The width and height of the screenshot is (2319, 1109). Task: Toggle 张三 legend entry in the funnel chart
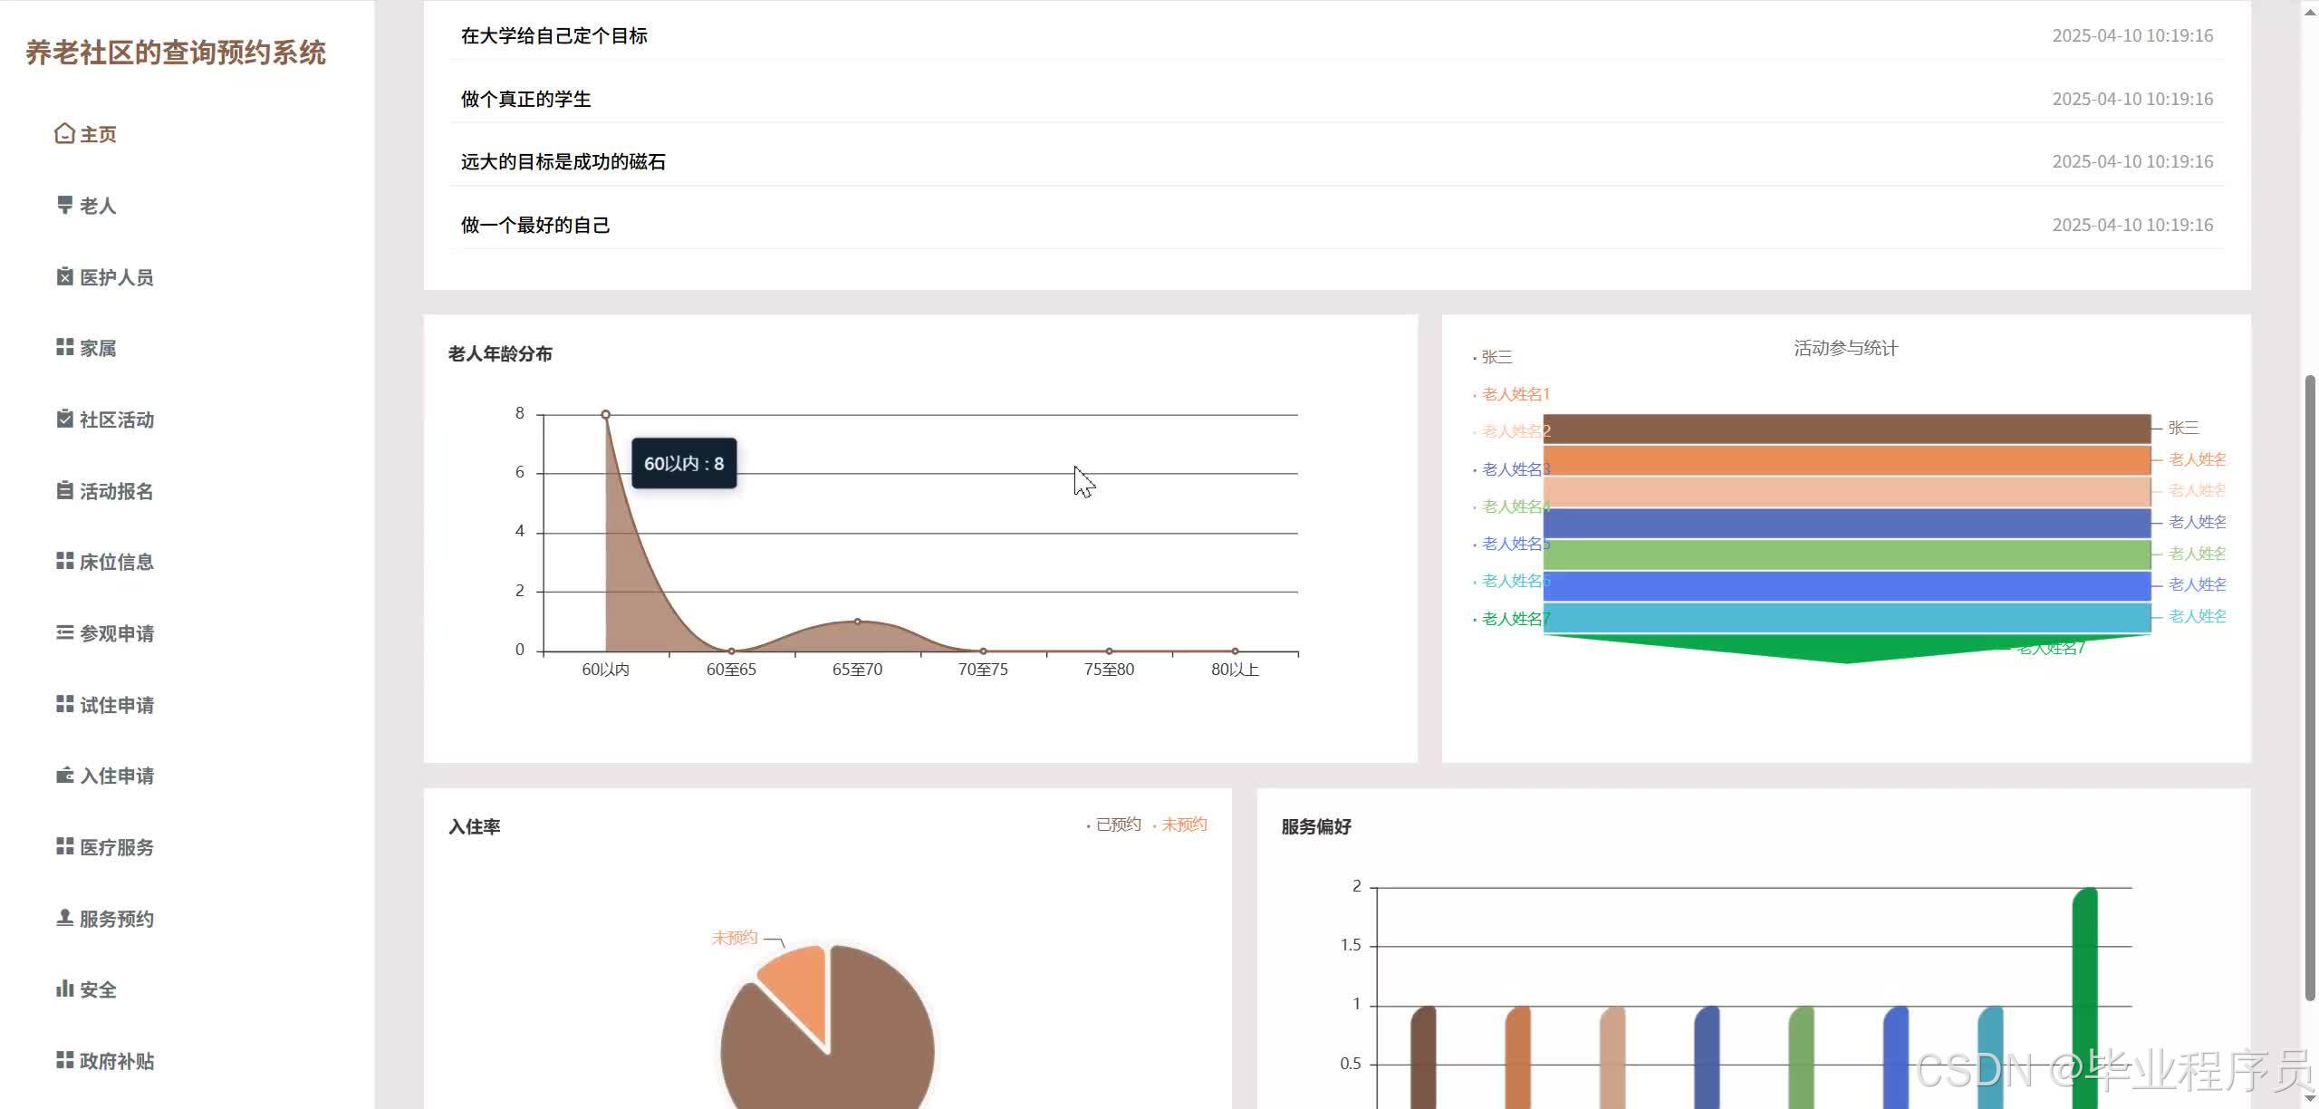point(1496,357)
